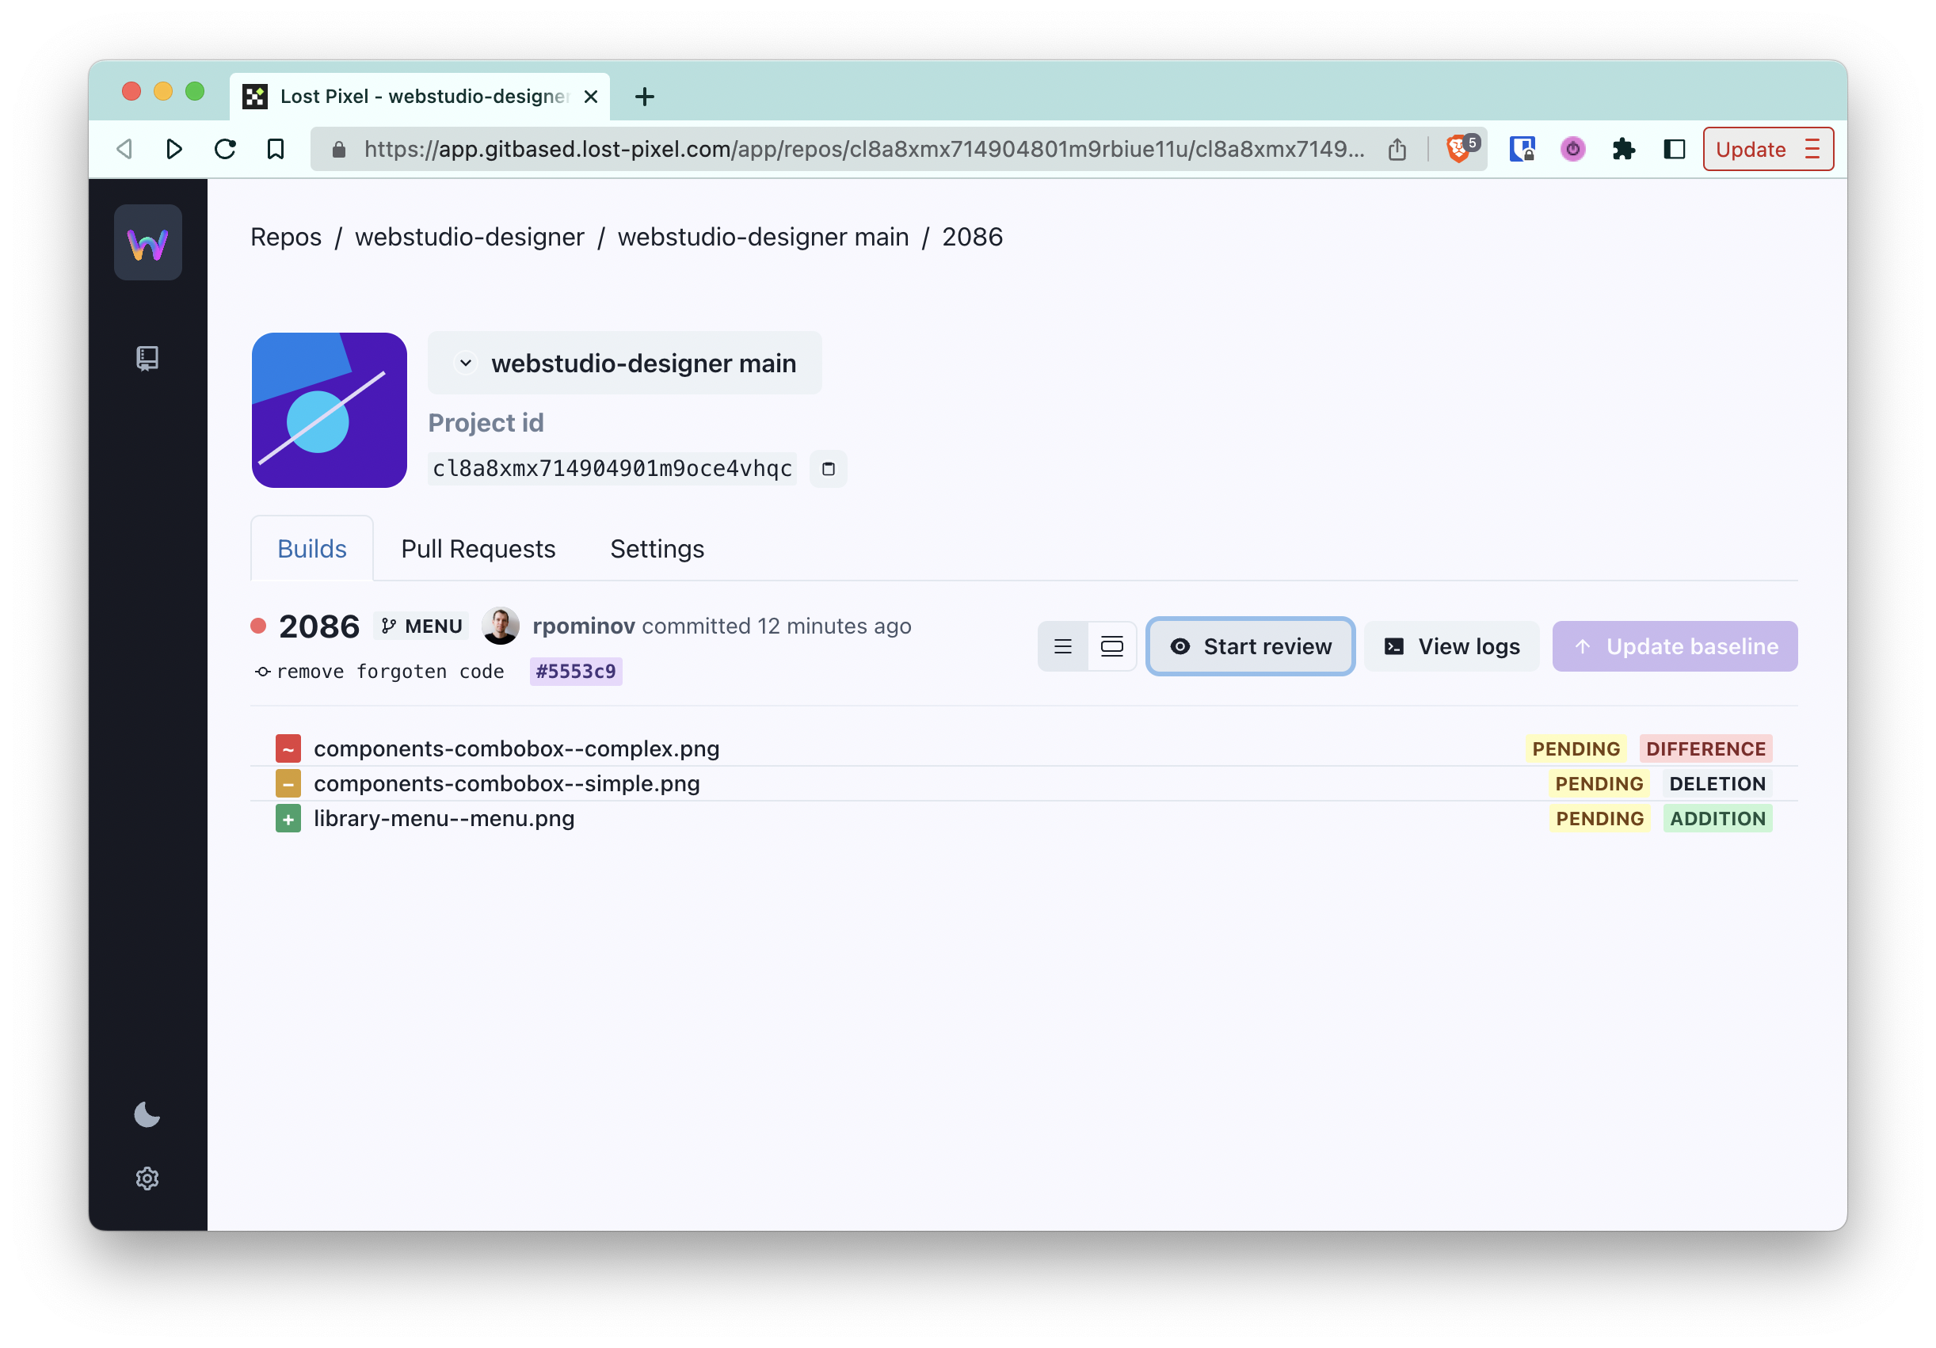Switch to expanded card view
Viewport: 1936px width, 1348px height.
1111,646
